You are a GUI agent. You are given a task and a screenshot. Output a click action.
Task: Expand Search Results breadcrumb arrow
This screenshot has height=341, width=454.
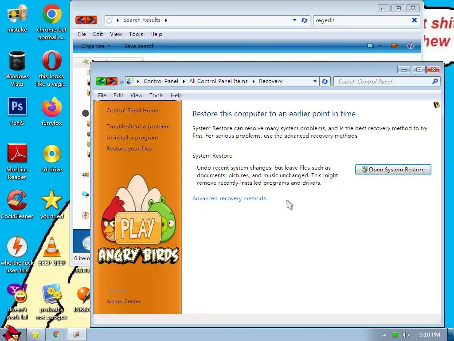pyautogui.click(x=166, y=20)
